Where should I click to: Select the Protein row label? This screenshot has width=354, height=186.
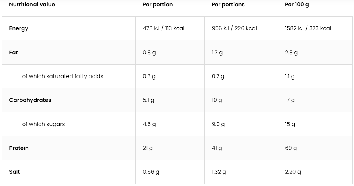(19, 148)
